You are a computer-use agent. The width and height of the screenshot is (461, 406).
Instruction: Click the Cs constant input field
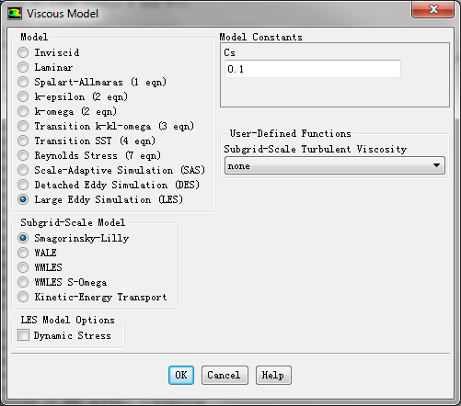coord(313,69)
